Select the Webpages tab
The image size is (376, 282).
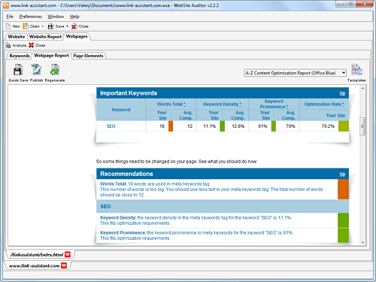77,36
